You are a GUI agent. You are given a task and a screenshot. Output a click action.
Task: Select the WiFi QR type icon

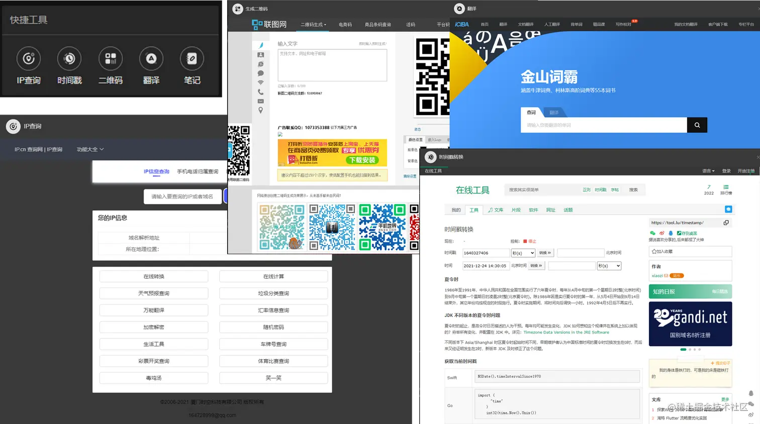[x=260, y=83]
